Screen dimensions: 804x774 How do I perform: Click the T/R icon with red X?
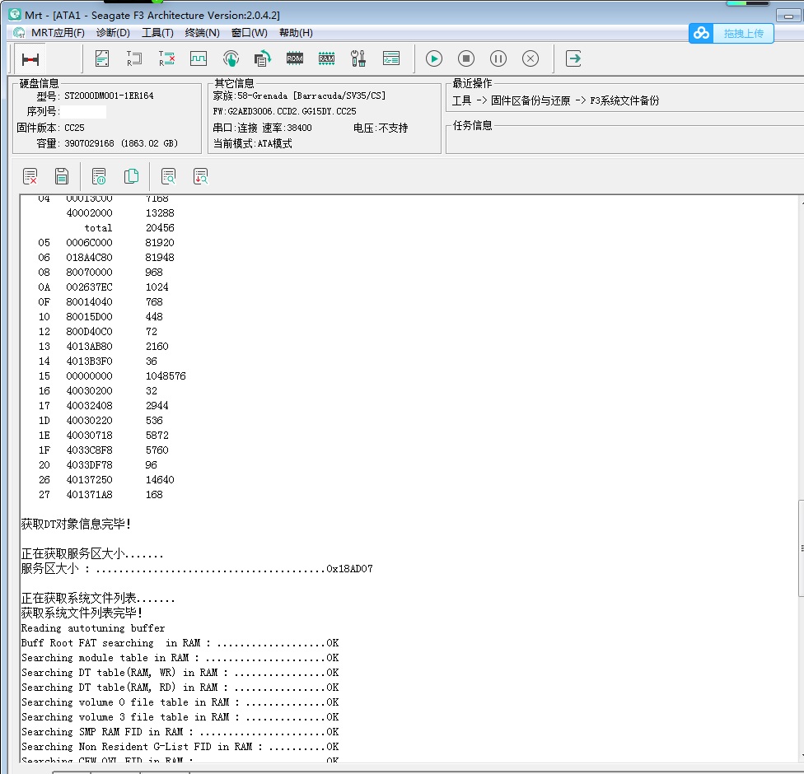point(166,58)
